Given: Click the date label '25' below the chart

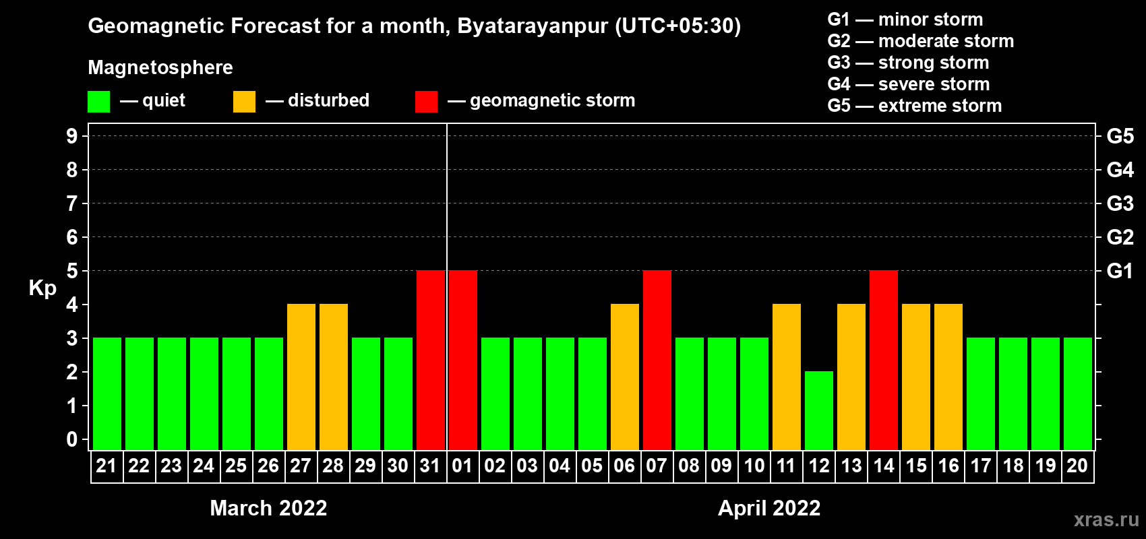Looking at the screenshot, I should tap(236, 466).
